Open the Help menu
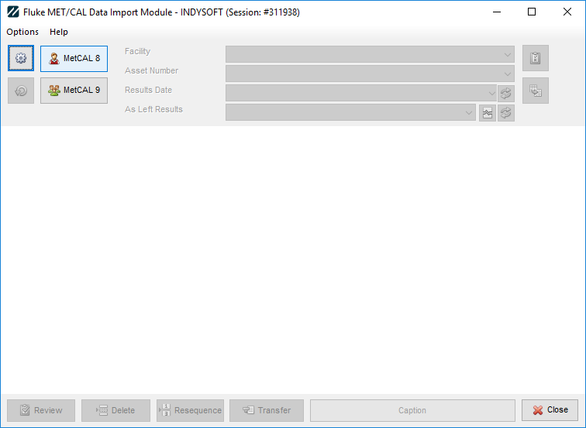The height and width of the screenshot is (428, 586). [x=59, y=32]
